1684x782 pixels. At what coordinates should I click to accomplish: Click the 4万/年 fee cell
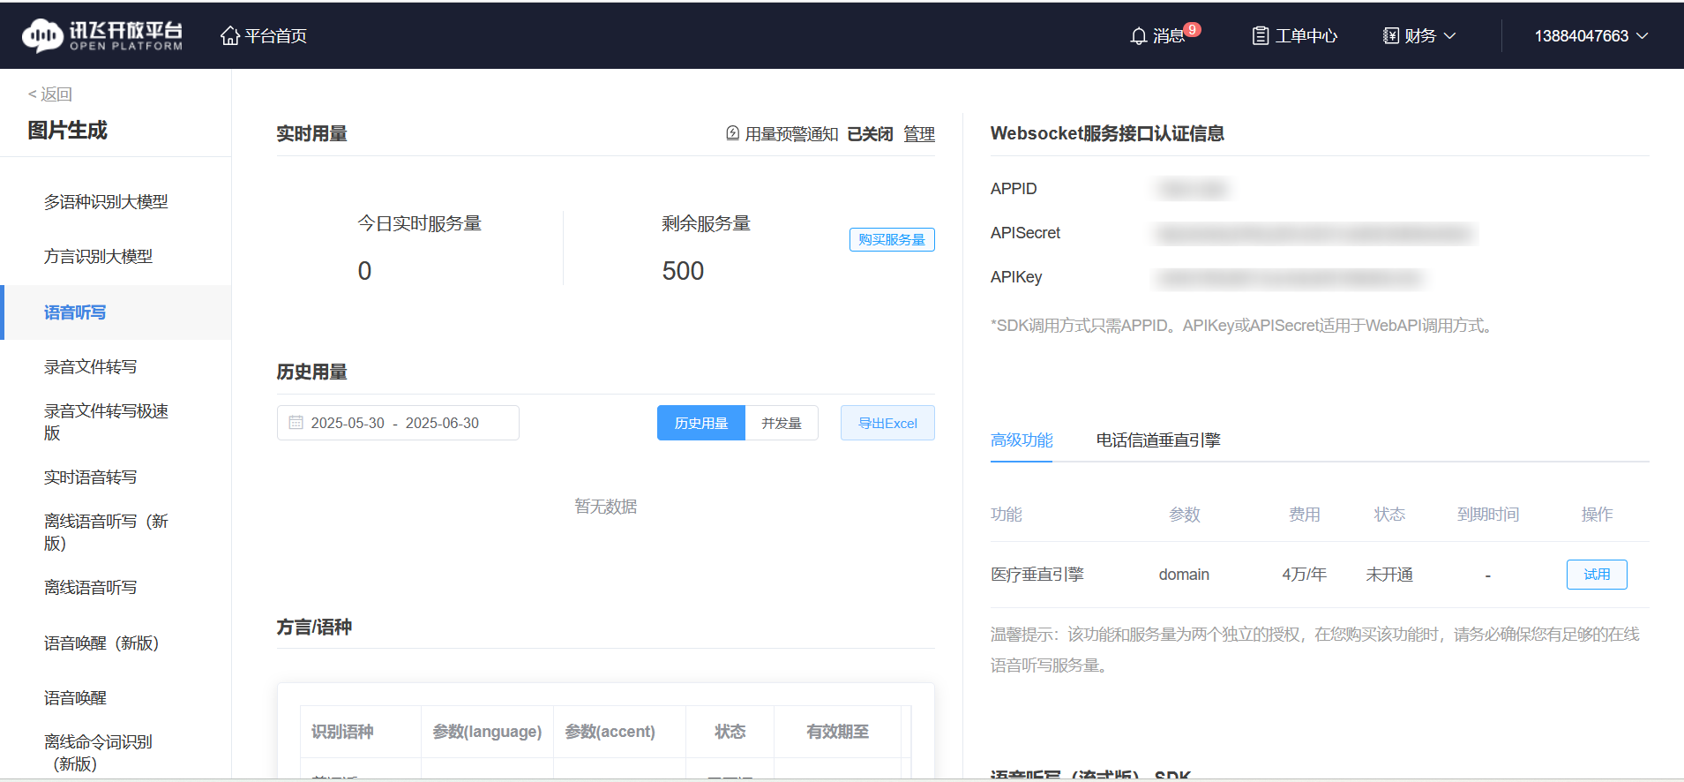[x=1305, y=575]
